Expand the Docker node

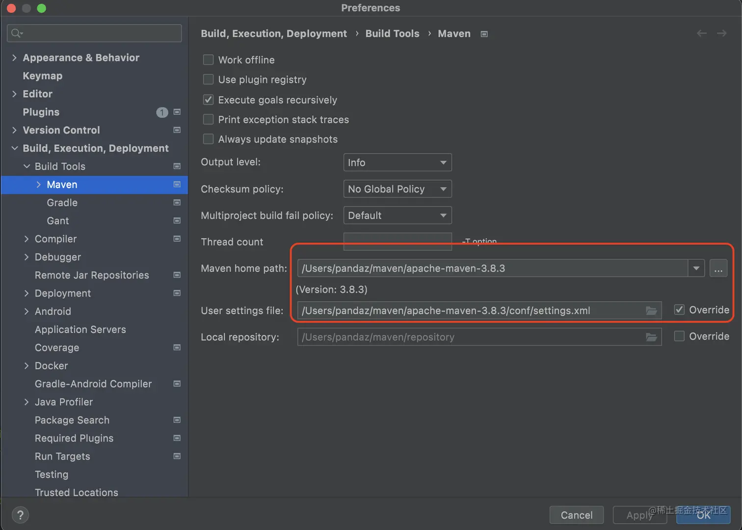click(26, 366)
